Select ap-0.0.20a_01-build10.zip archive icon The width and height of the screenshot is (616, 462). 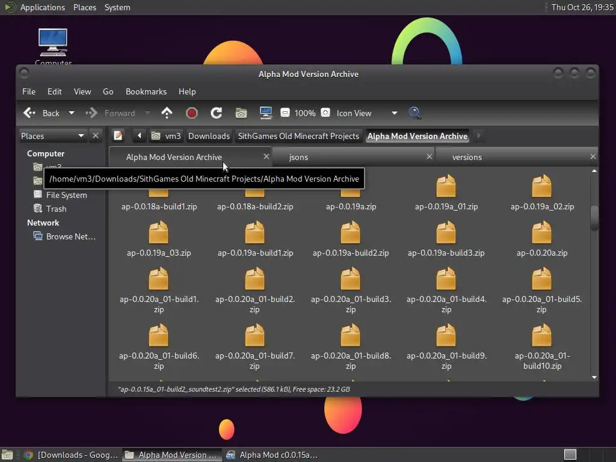tap(542, 335)
